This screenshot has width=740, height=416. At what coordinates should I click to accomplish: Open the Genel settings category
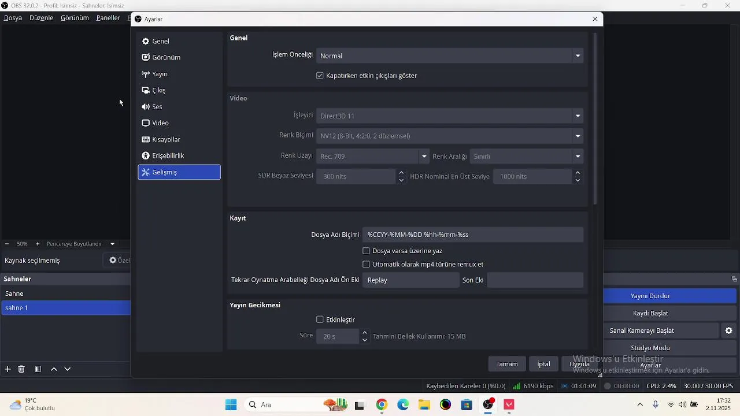click(179, 41)
